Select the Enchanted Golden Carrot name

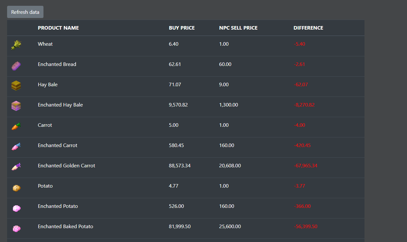tap(66, 166)
